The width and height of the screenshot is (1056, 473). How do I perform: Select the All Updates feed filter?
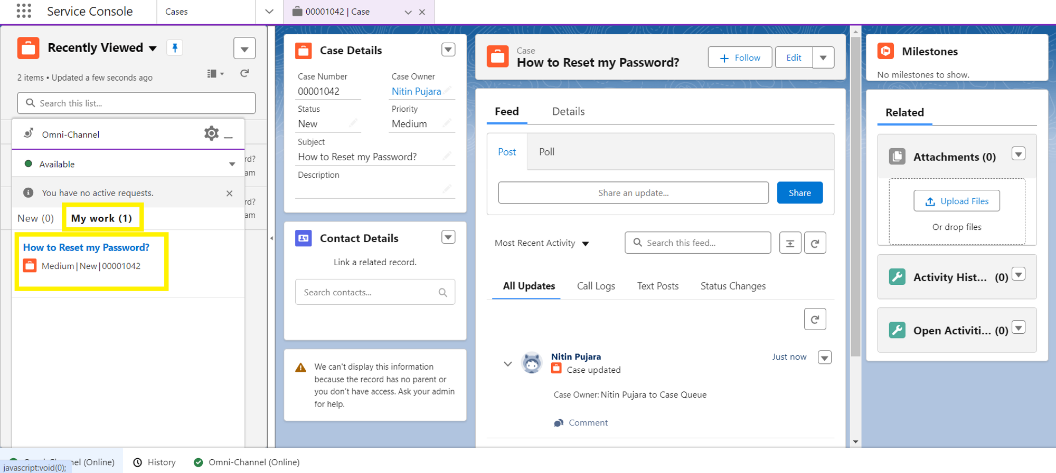(529, 286)
